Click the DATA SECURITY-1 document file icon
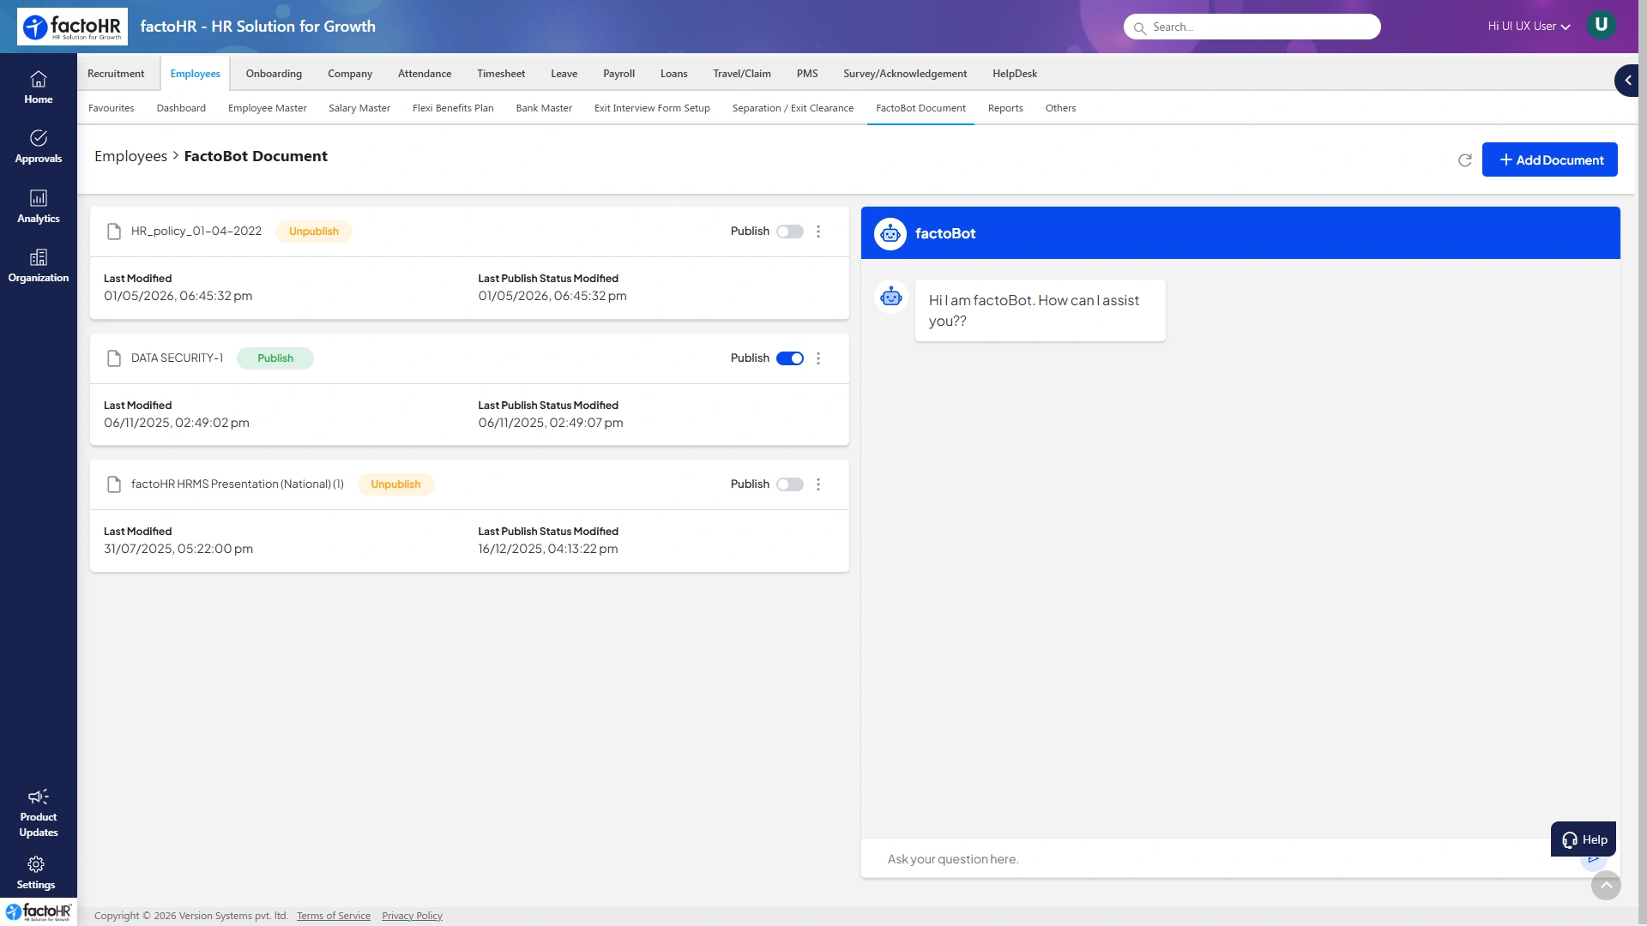 pyautogui.click(x=114, y=358)
